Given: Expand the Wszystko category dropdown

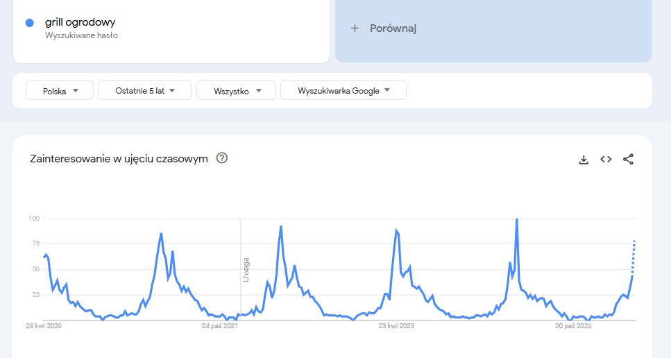Looking at the screenshot, I should point(236,91).
